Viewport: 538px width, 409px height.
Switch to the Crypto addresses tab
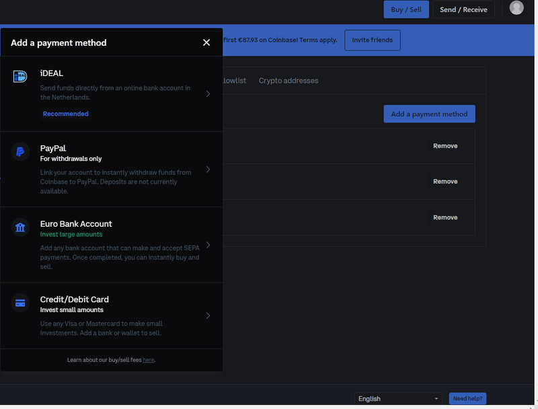289,81
